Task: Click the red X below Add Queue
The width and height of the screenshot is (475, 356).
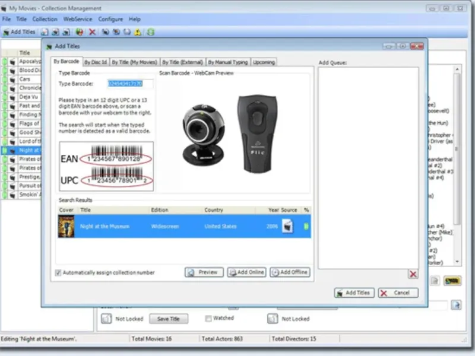Action: (413, 274)
